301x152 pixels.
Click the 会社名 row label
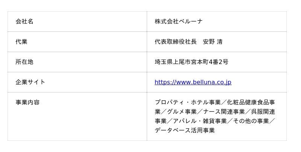coord(24,22)
